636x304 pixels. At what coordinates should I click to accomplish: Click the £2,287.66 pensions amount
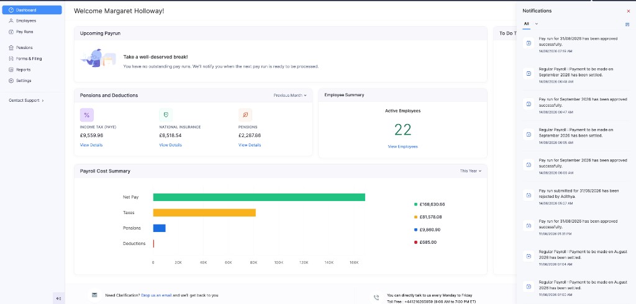(250, 135)
